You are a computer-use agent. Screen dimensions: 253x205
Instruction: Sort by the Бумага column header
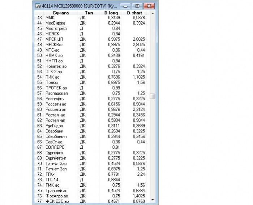tap(61, 13)
